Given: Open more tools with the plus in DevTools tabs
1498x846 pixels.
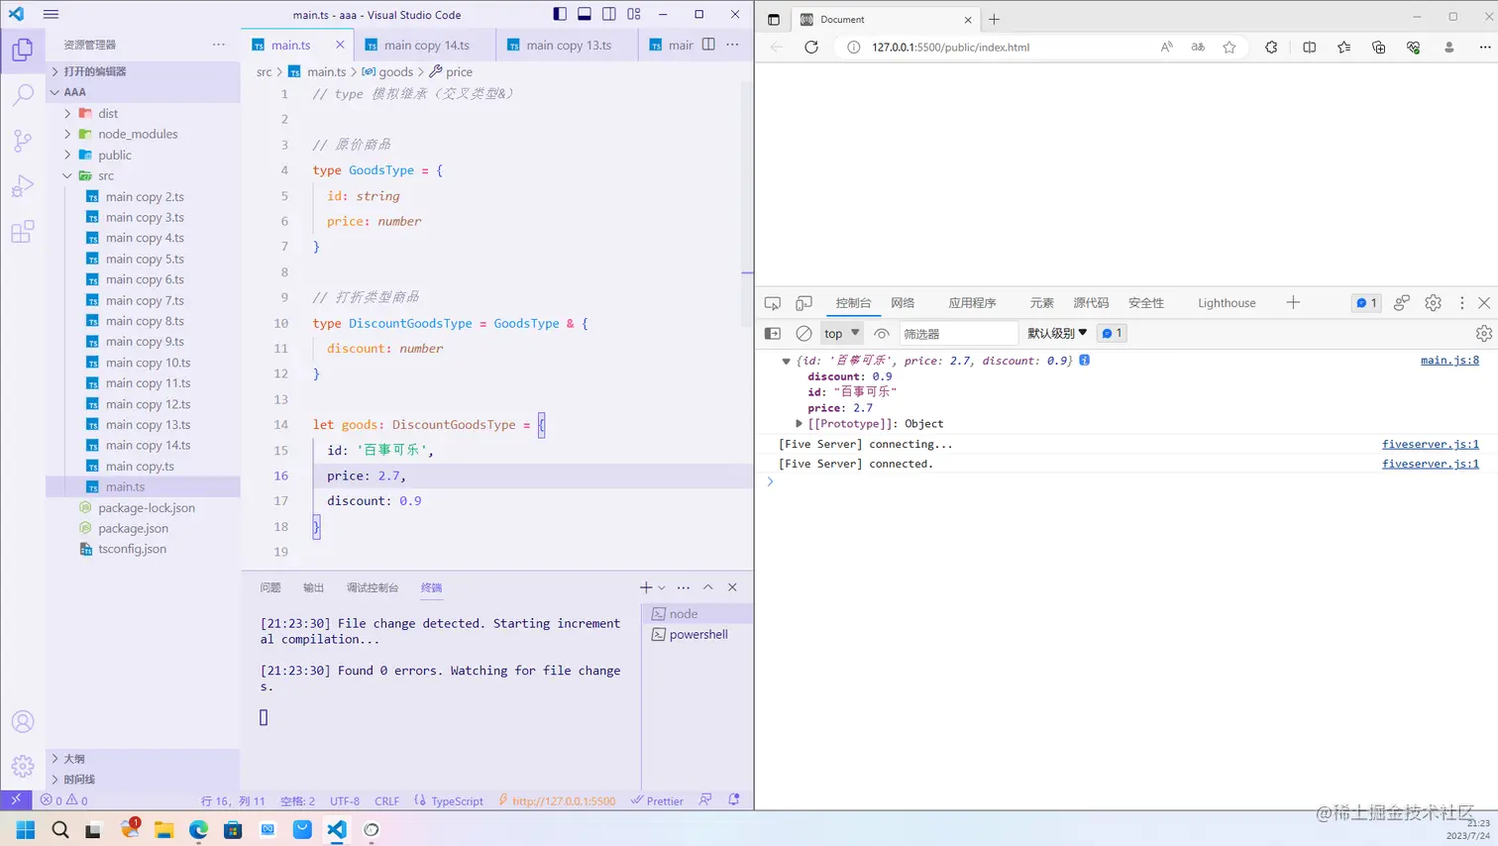Looking at the screenshot, I should click(x=1293, y=303).
